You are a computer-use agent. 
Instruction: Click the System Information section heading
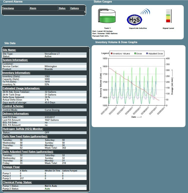tap(15, 60)
